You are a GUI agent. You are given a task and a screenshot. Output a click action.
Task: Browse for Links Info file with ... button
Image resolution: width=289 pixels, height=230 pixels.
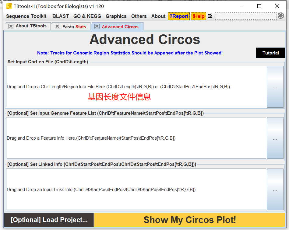click(x=275, y=189)
